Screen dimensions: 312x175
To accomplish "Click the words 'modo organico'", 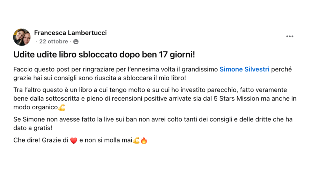I will pos(35,107).
